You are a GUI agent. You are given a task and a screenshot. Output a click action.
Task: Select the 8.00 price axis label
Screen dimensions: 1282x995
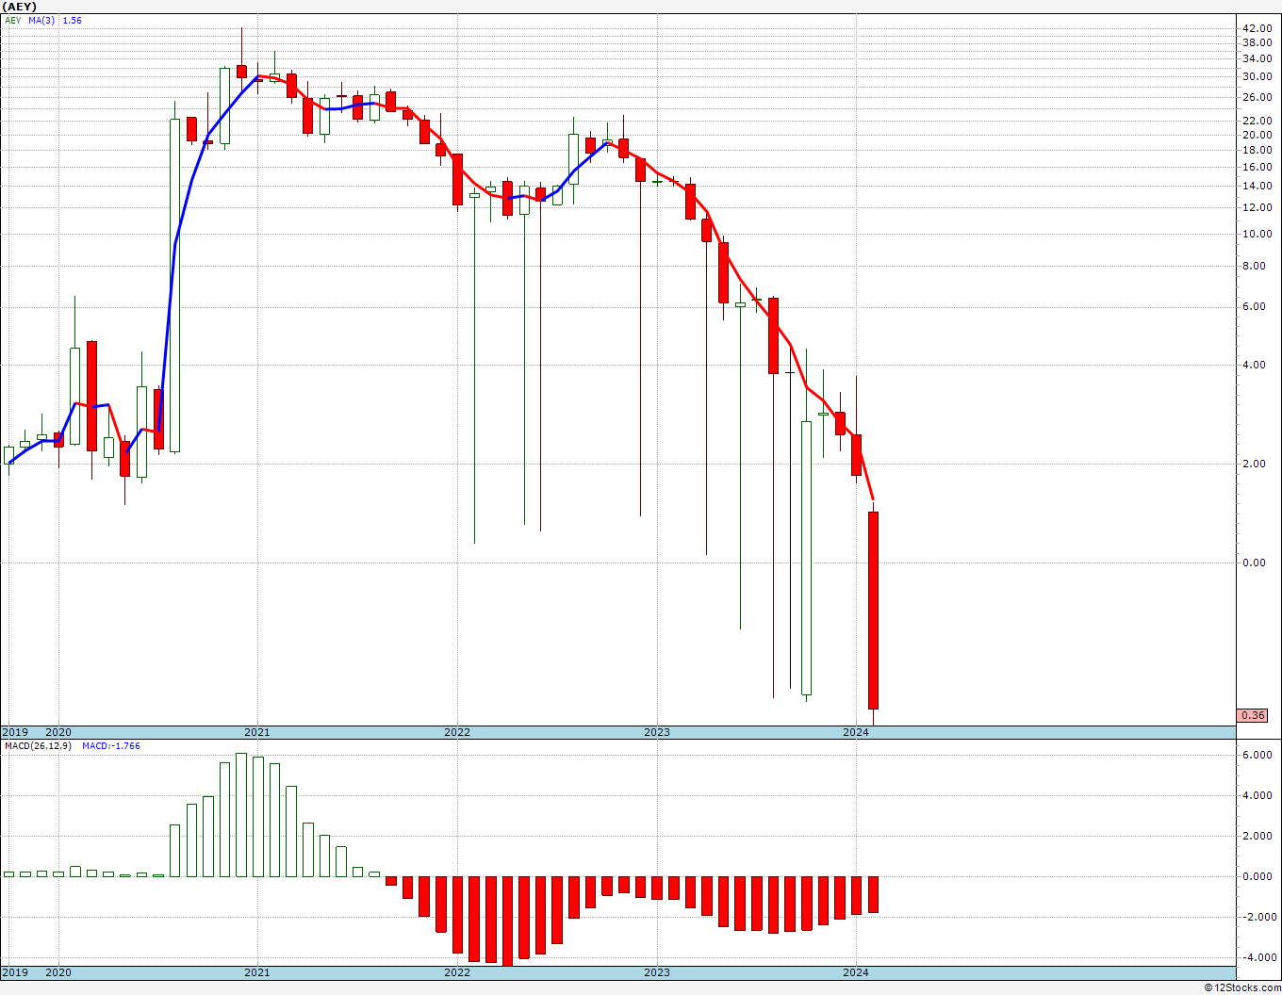point(1255,266)
